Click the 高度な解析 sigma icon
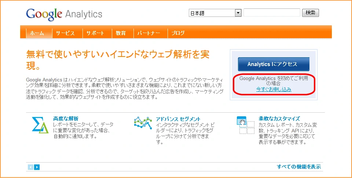 40,125
